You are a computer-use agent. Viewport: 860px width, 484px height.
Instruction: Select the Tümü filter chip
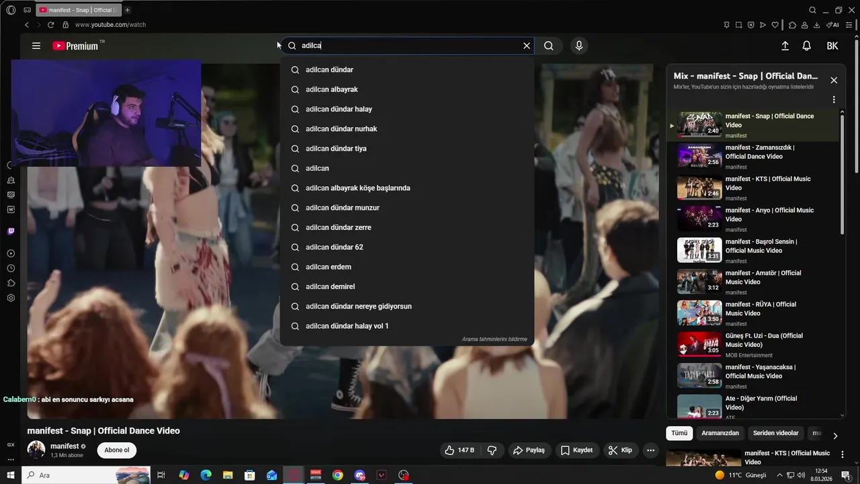(679, 434)
